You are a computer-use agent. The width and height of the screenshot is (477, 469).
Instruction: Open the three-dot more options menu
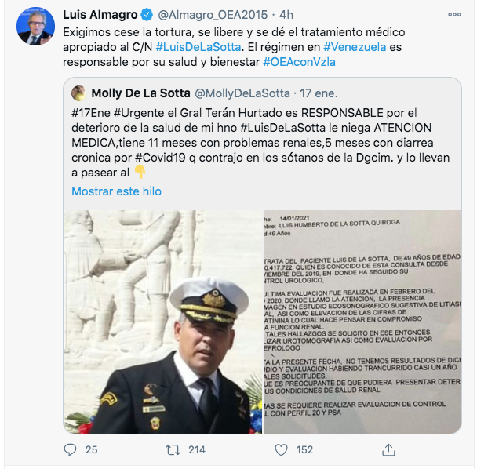[454, 15]
